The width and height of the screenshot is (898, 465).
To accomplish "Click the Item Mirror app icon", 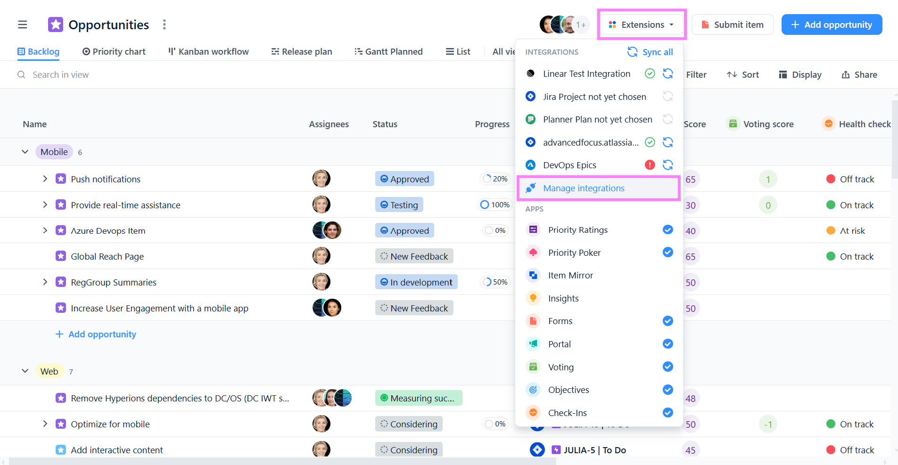I will (533, 275).
